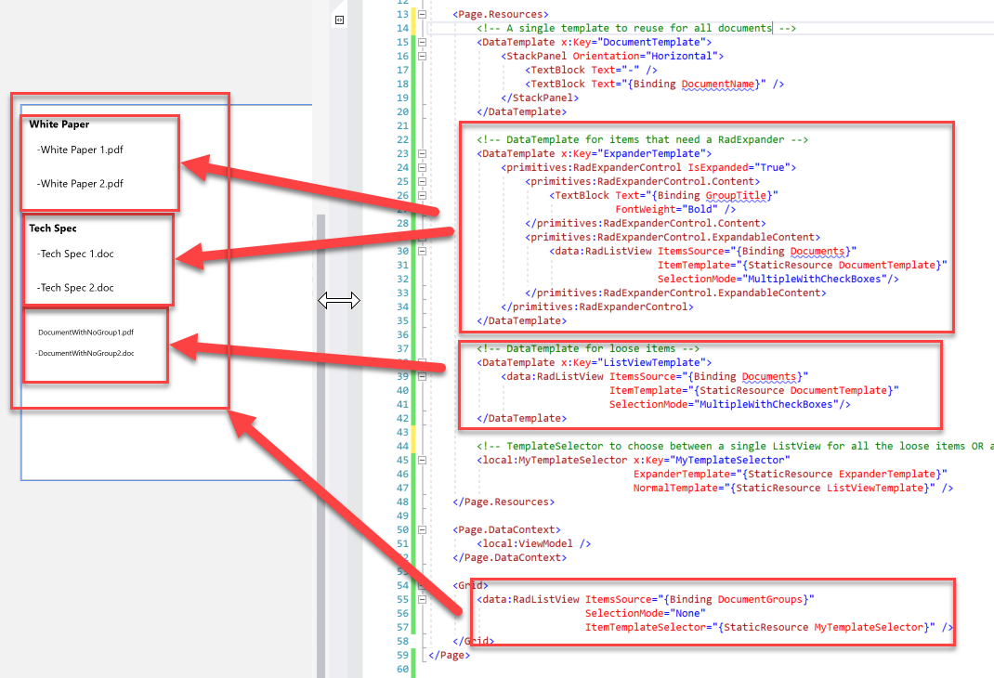Collapse the Page.Resources block at line 13

point(422,14)
